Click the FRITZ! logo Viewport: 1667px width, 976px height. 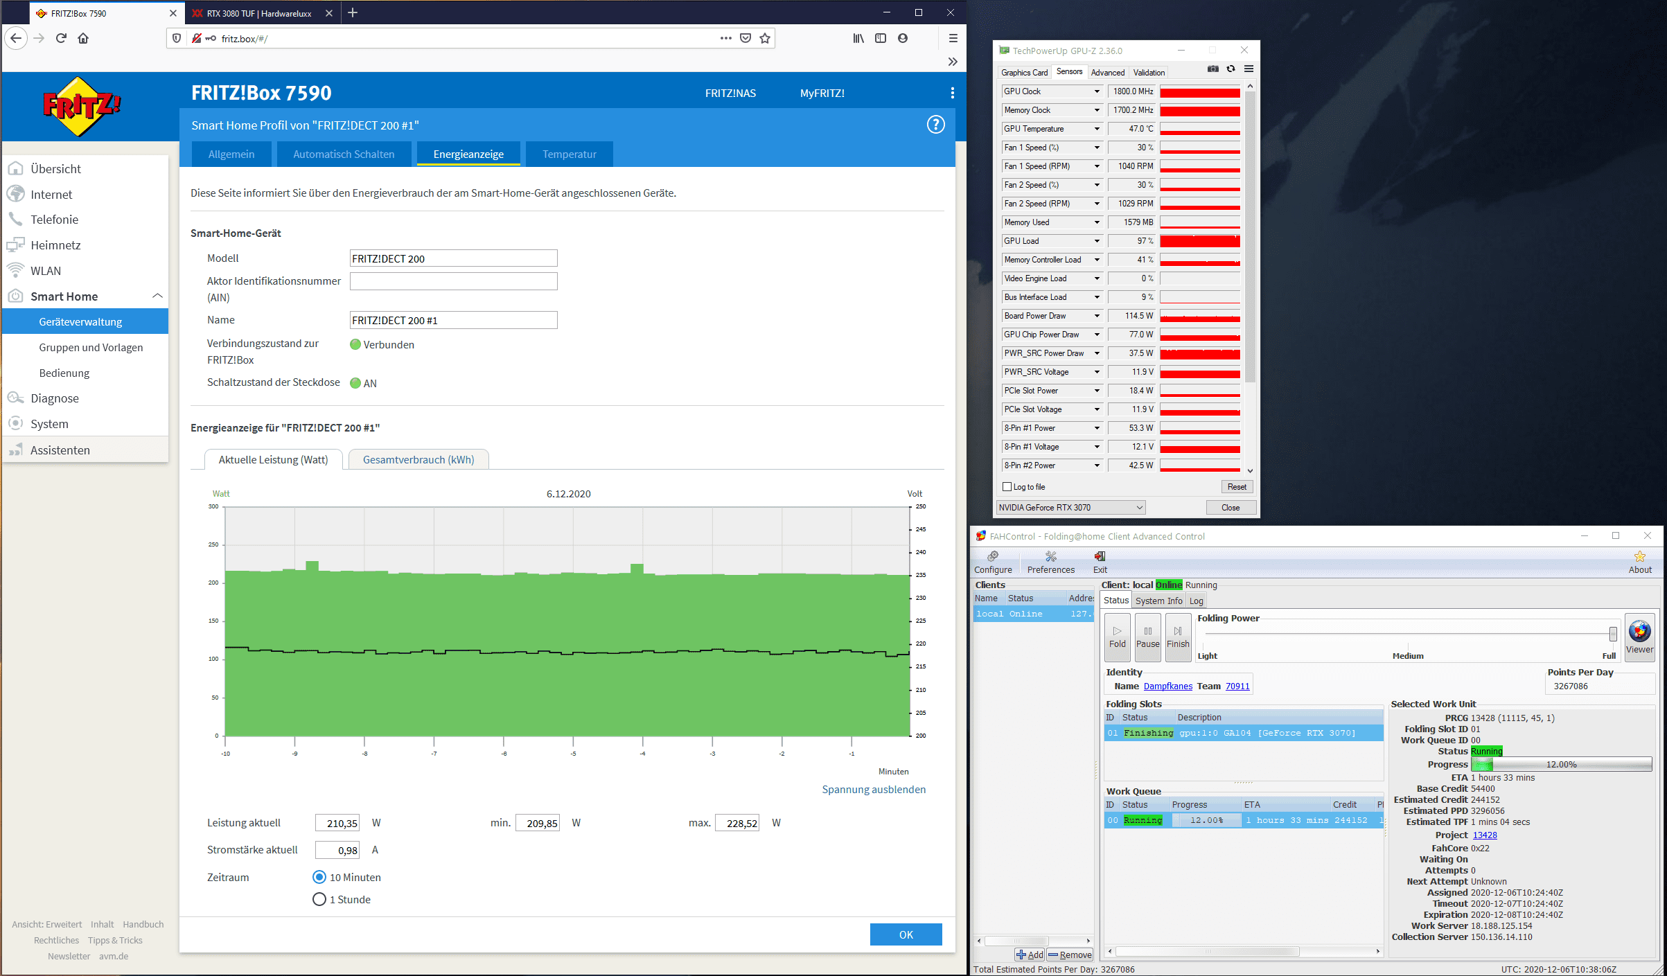pyautogui.click(x=82, y=106)
